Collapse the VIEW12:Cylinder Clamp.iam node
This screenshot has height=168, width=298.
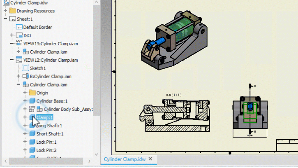tap(12, 60)
